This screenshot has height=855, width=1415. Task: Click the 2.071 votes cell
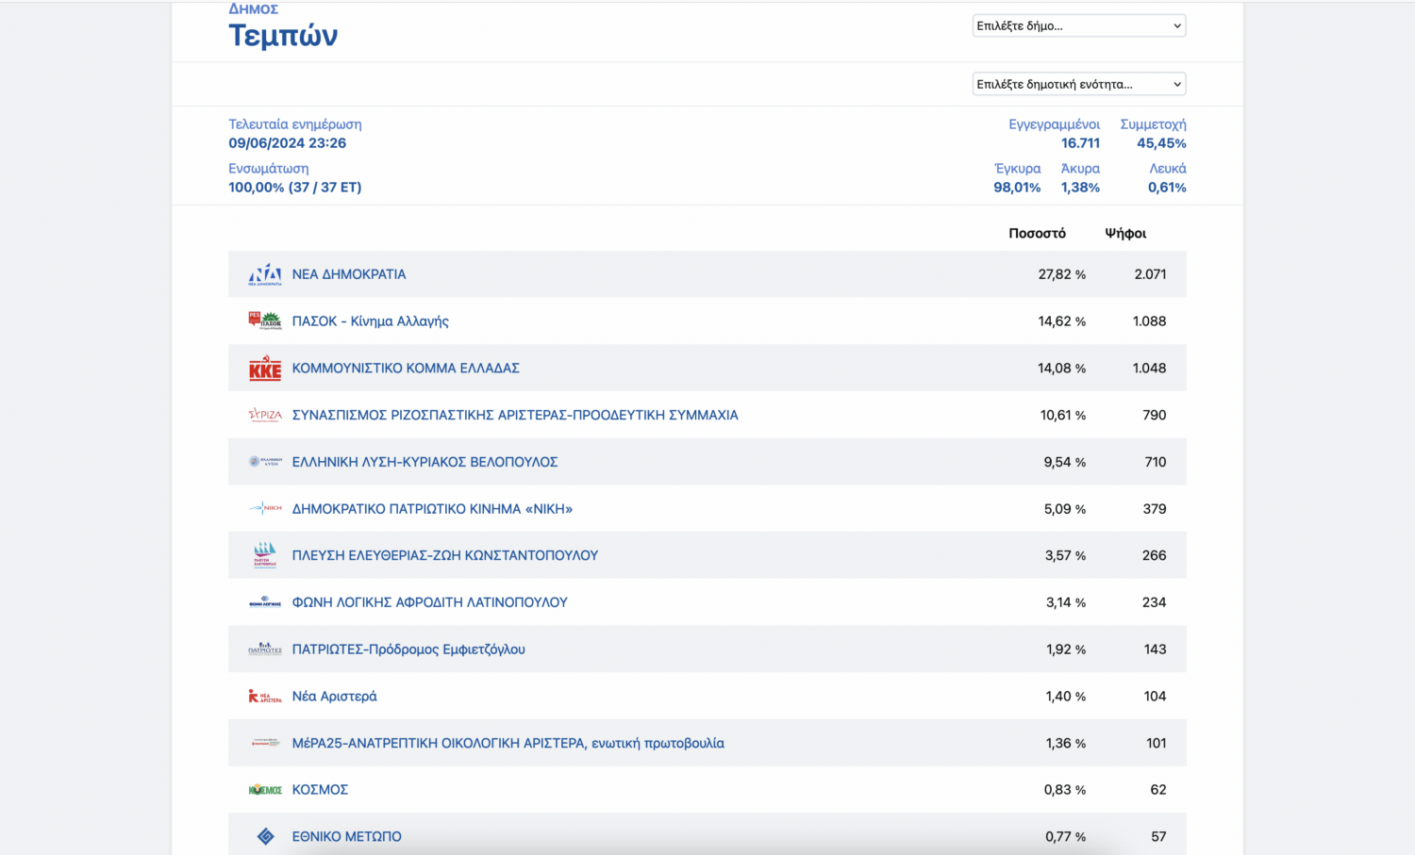1150,274
